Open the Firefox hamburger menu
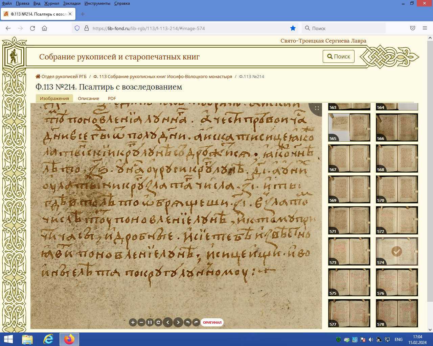The height and width of the screenshot is (346, 433). [425, 28]
